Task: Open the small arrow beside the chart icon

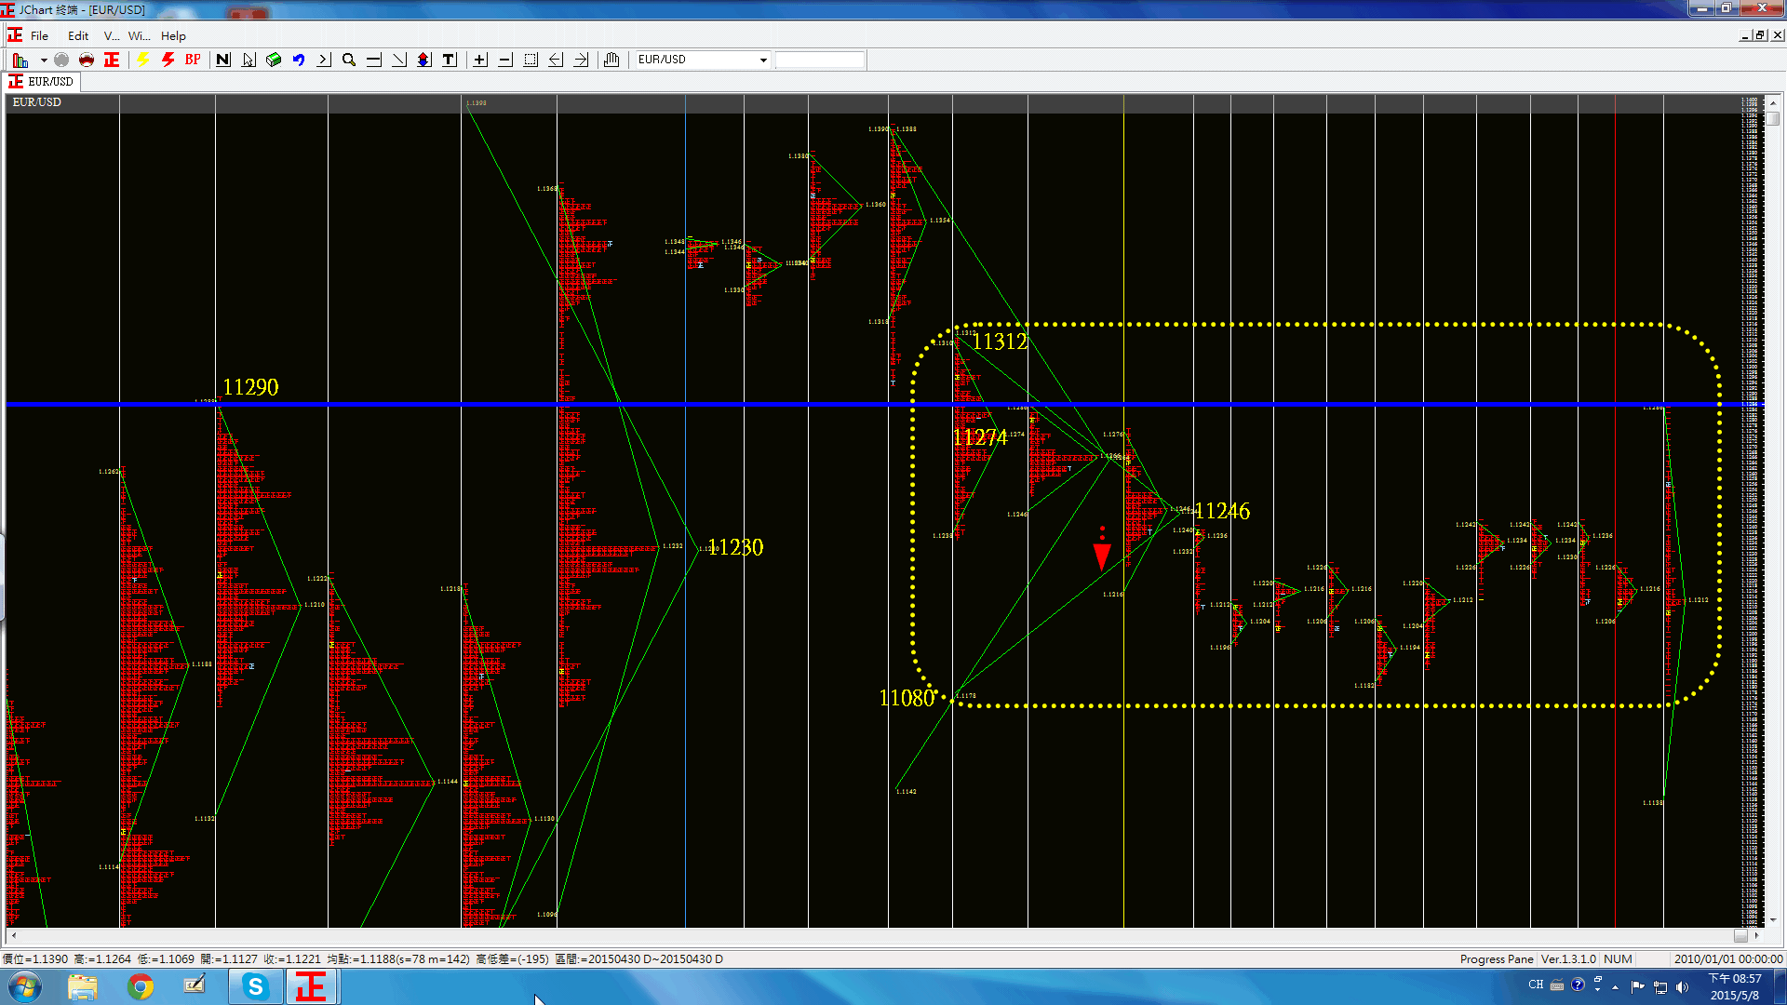Action: [x=44, y=60]
